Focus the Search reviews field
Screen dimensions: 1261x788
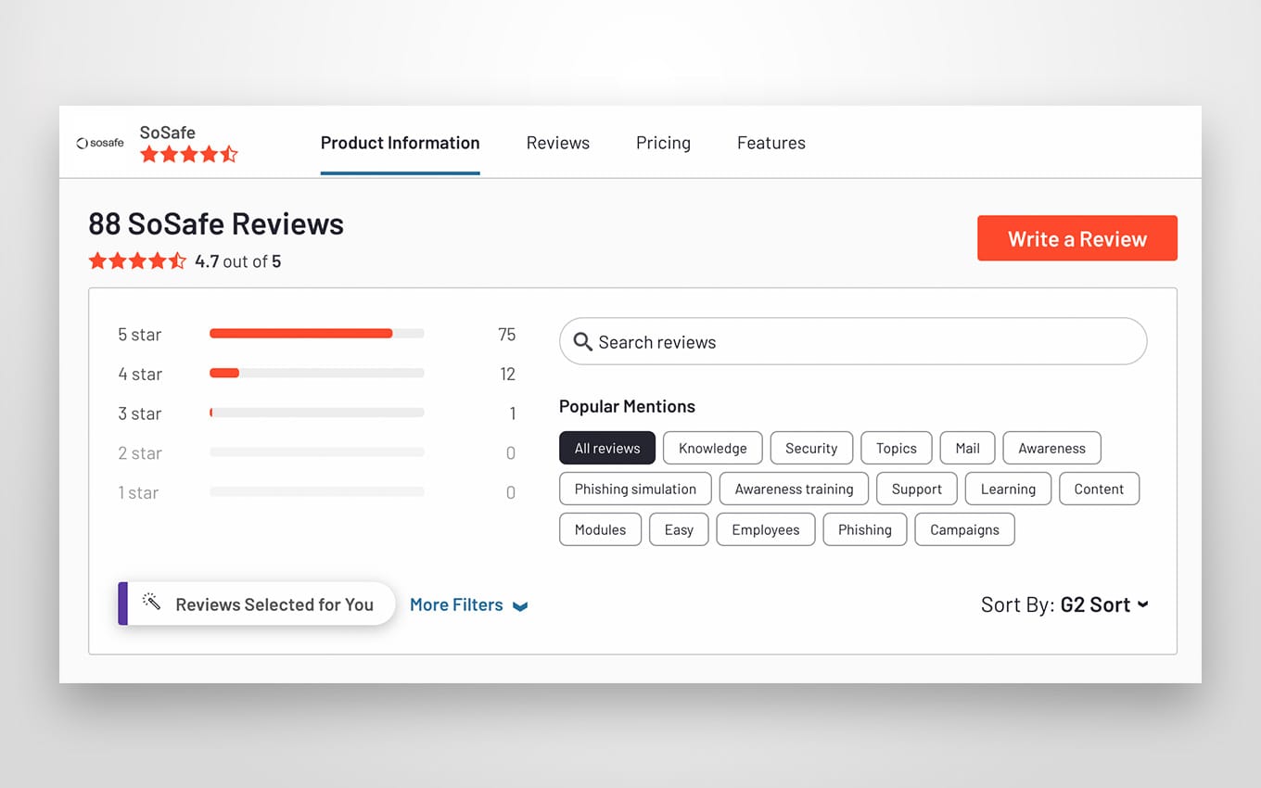coord(853,342)
